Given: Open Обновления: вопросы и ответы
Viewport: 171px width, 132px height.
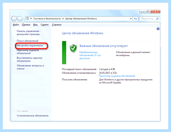Looking at the screenshot, I should [30, 67].
